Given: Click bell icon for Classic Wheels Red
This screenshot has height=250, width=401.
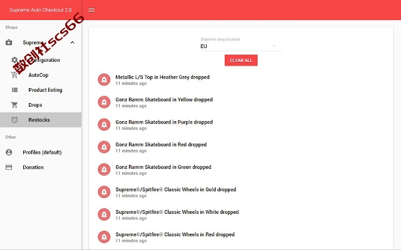Looking at the screenshot, I should (x=104, y=237).
